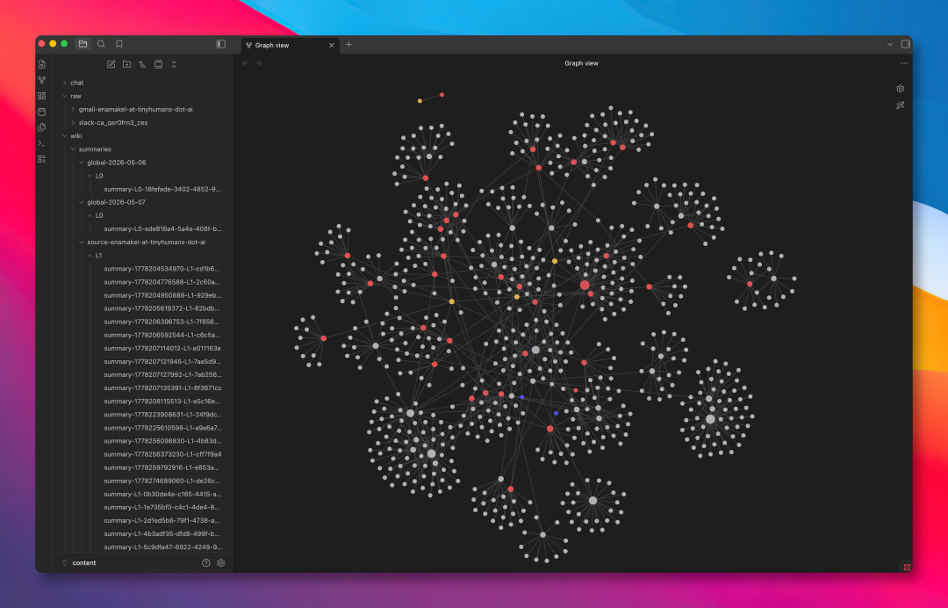Image resolution: width=948 pixels, height=608 pixels.
Task: Open summary-L0-ede816a4-5a4e-408f note
Action: tap(162, 229)
